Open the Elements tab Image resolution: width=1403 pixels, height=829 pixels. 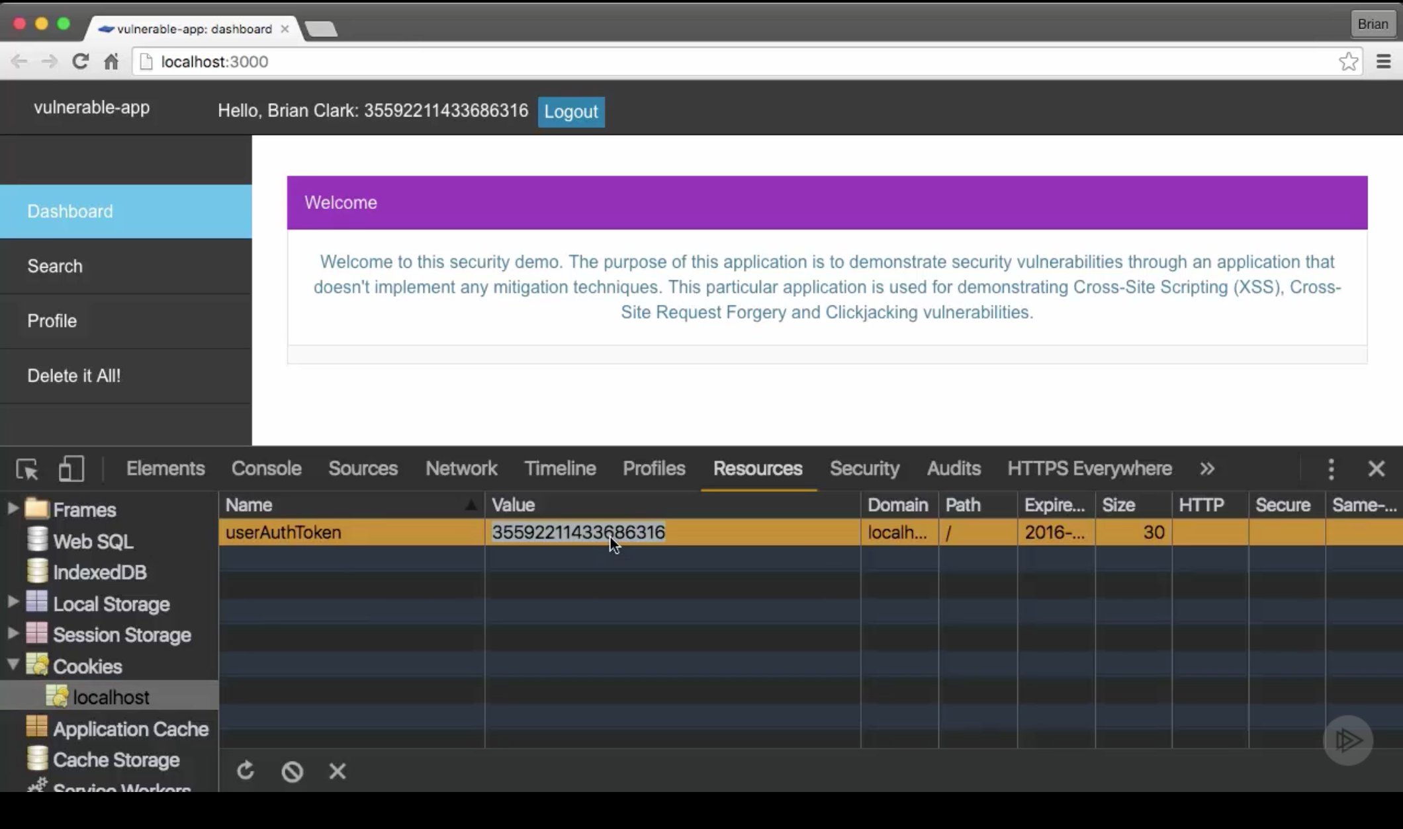click(x=165, y=469)
